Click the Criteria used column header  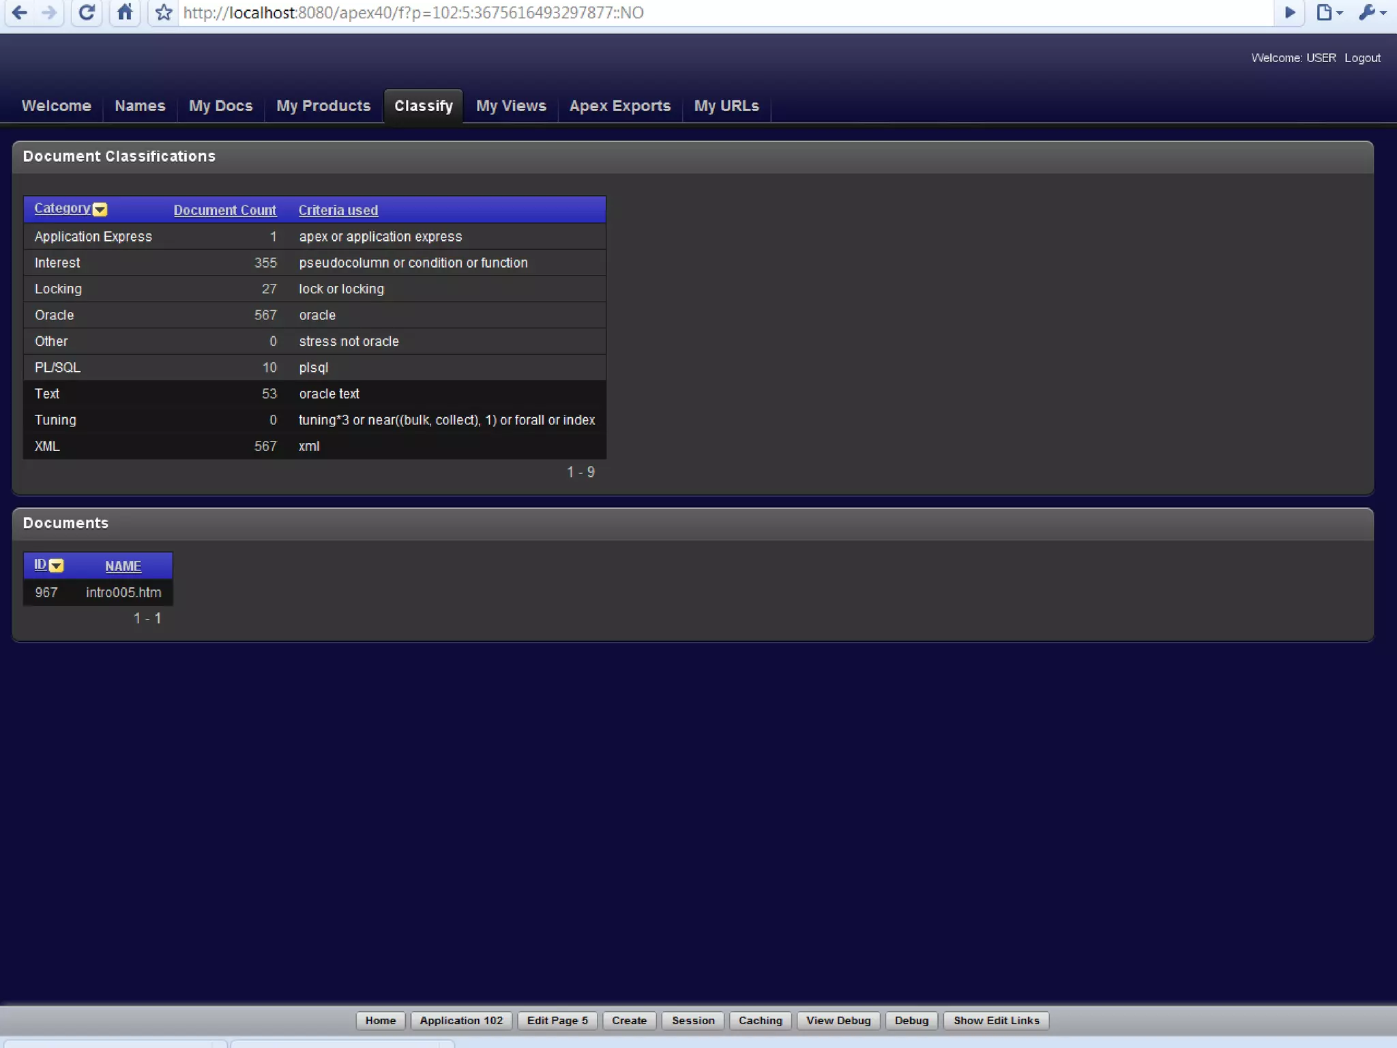coord(338,210)
